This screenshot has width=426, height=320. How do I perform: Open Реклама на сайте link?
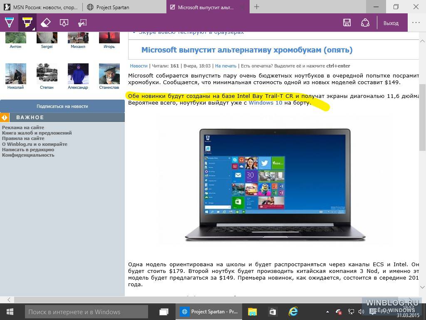(x=23, y=127)
